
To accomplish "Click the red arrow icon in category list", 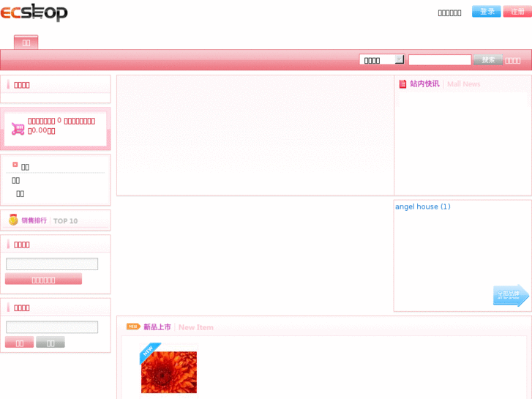I will pyautogui.click(x=15, y=164).
